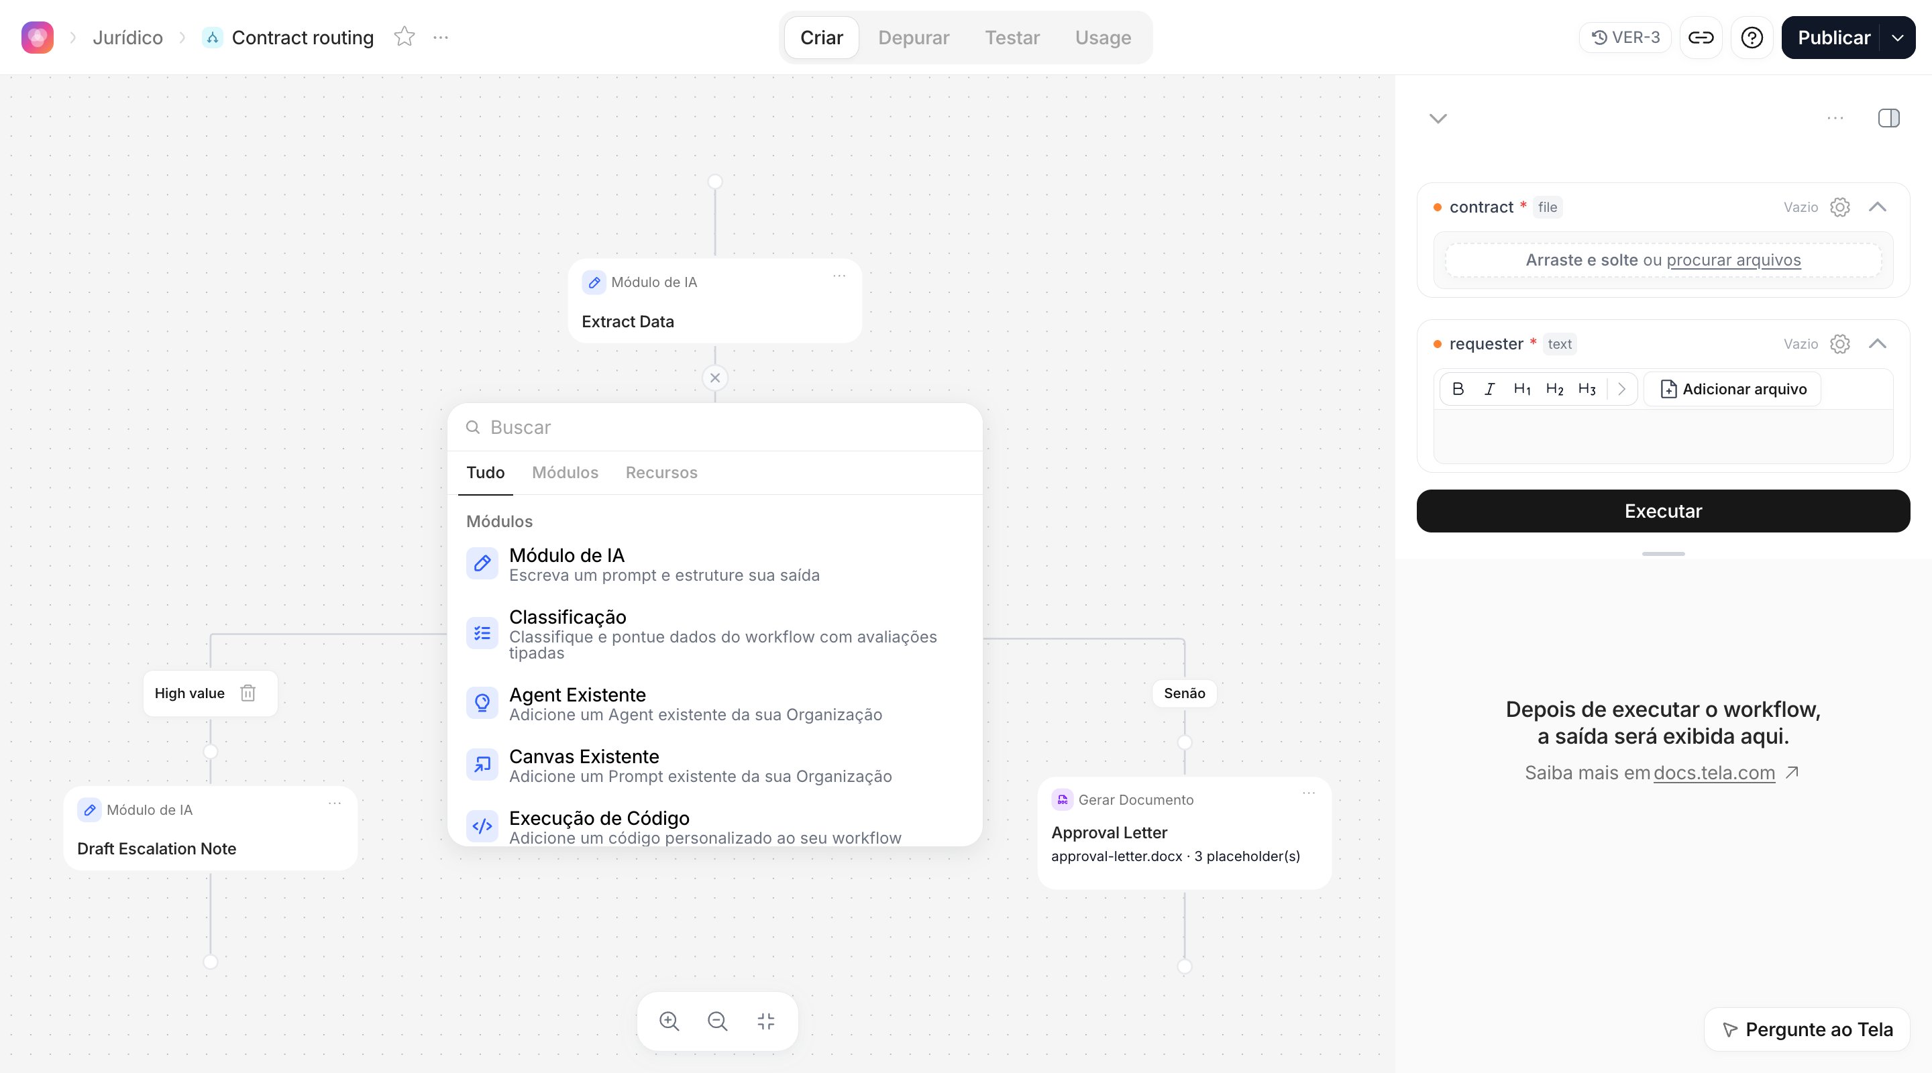Delete the High value branch
The image size is (1932, 1073).
pos(248,693)
